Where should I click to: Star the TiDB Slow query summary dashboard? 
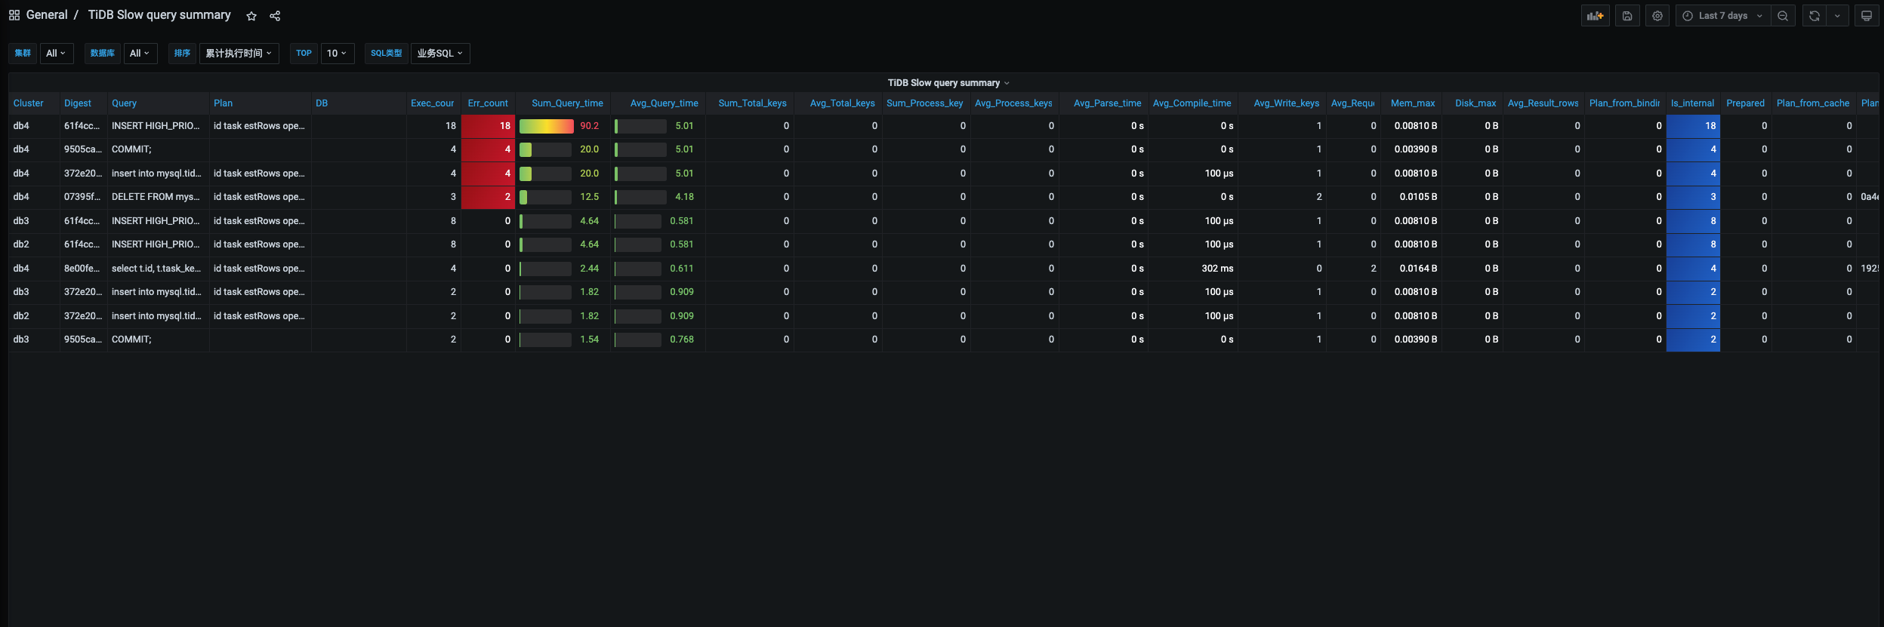(x=251, y=16)
